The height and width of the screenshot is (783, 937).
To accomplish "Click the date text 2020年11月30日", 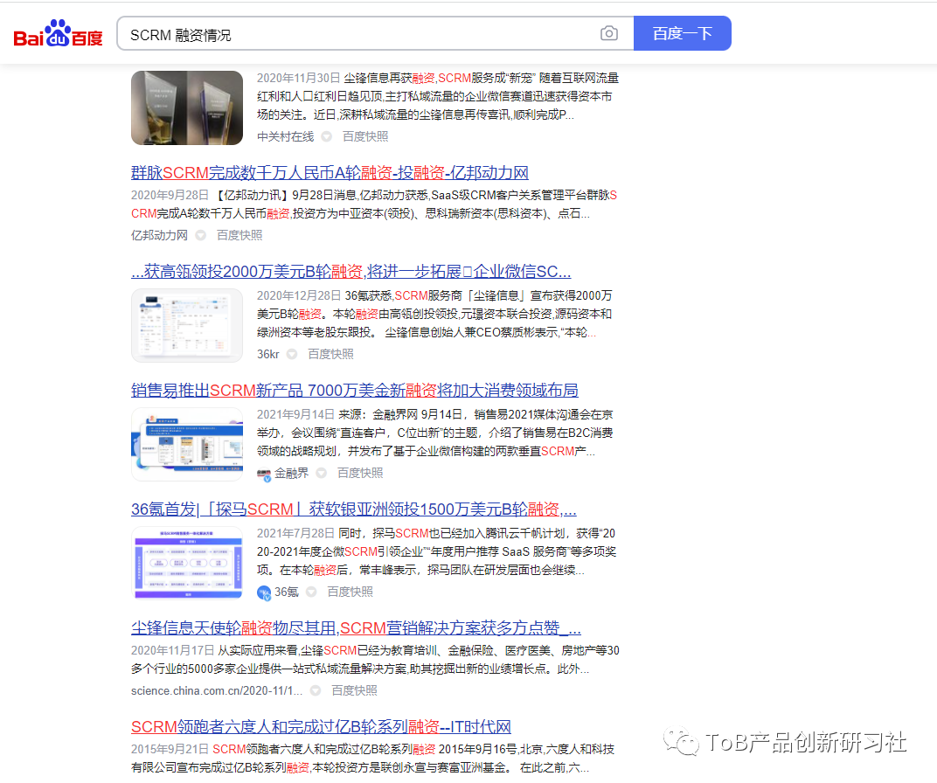I will (x=298, y=79).
